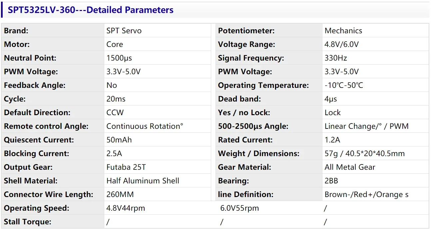Click the All Metal Gear text

350,167
